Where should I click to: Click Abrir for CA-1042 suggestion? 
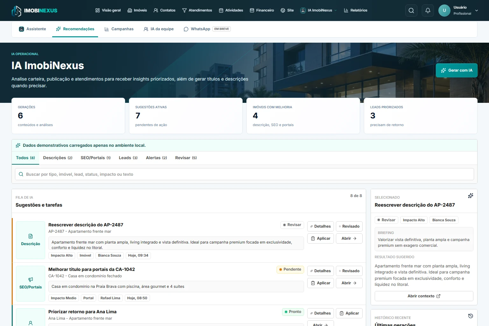349,283
